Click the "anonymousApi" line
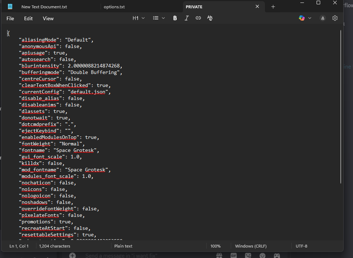This screenshot has width=353, height=258. (50, 47)
